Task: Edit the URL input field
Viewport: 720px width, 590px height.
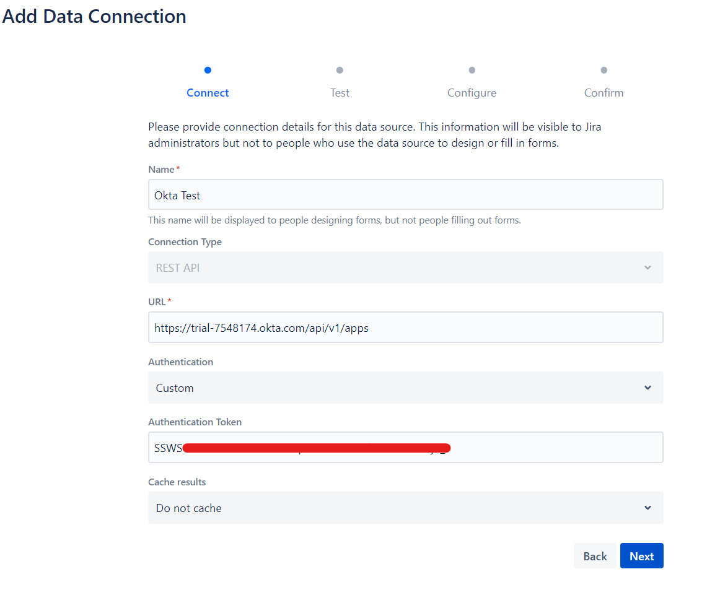Action: click(405, 327)
